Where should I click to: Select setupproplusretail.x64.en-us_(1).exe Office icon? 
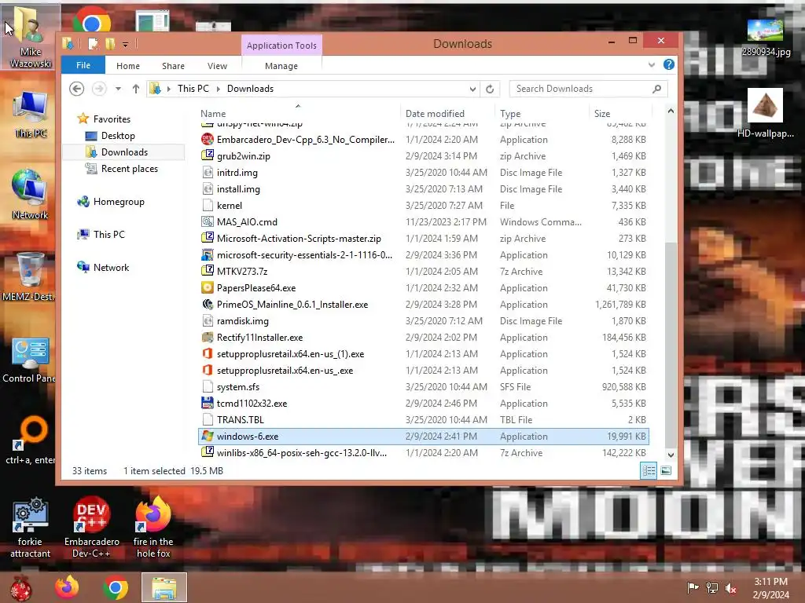[208, 354]
